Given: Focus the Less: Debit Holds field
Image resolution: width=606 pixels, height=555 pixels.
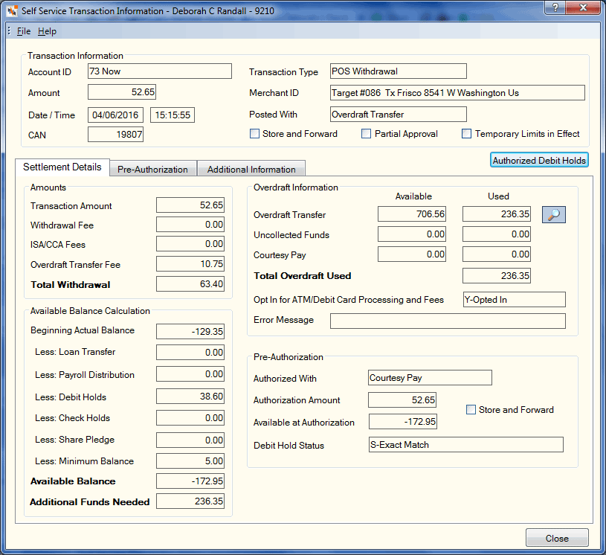Looking at the screenshot, I should click(190, 397).
